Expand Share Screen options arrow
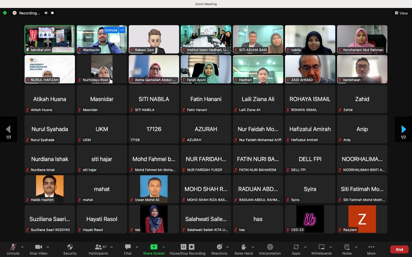 point(164,247)
